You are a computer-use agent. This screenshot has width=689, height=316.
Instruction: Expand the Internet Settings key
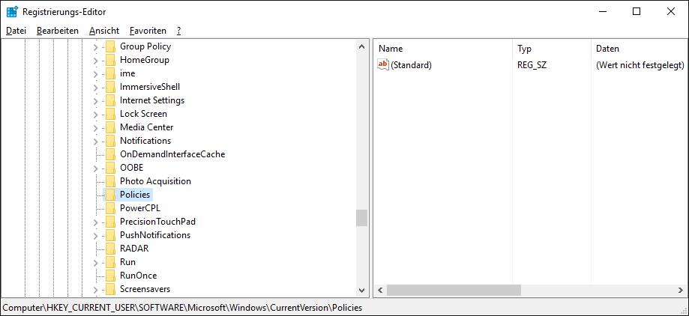96,100
